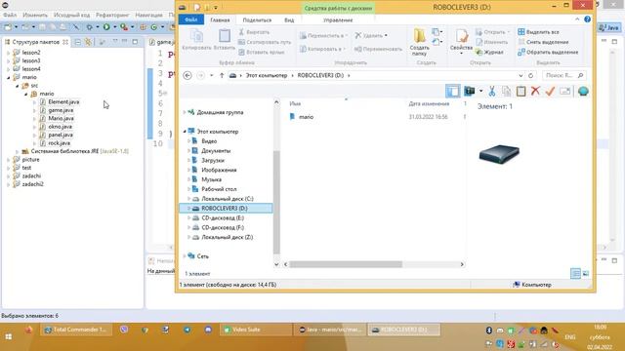This screenshot has width=625, height=351.
Task: Open the Открыть dropdown in ribbon
Action: [x=492, y=32]
